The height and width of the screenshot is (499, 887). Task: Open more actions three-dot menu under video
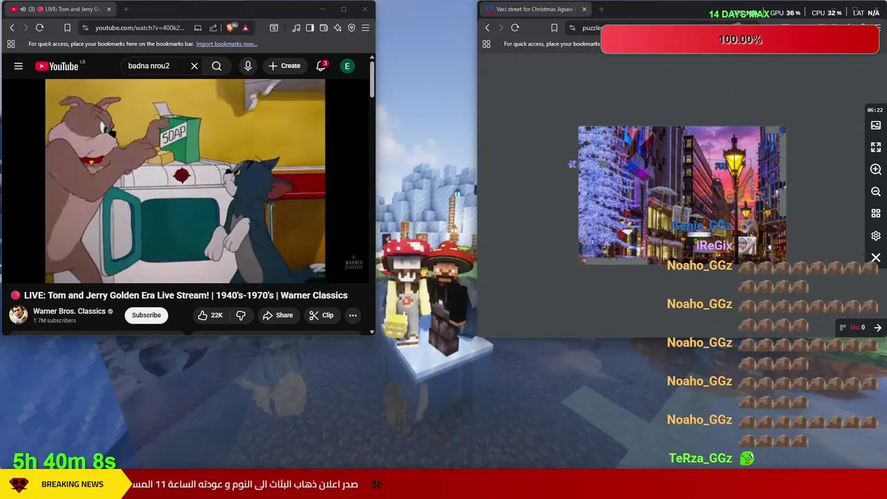pyautogui.click(x=353, y=315)
